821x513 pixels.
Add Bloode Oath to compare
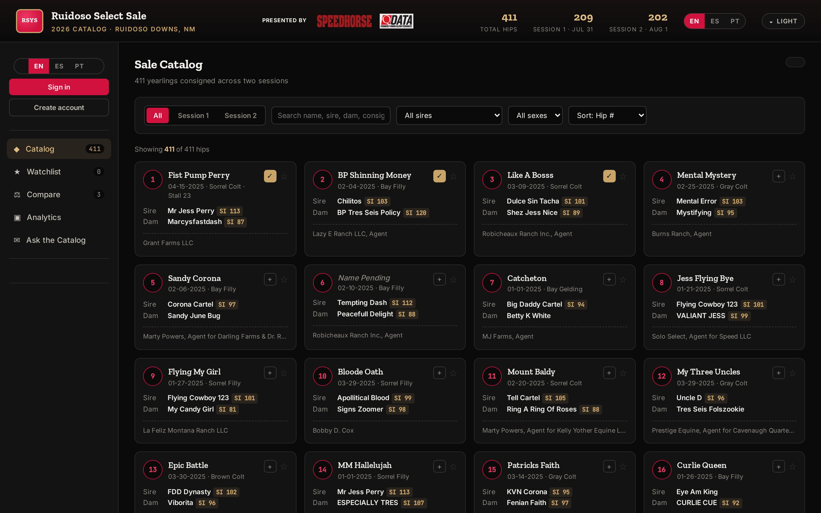point(439,373)
